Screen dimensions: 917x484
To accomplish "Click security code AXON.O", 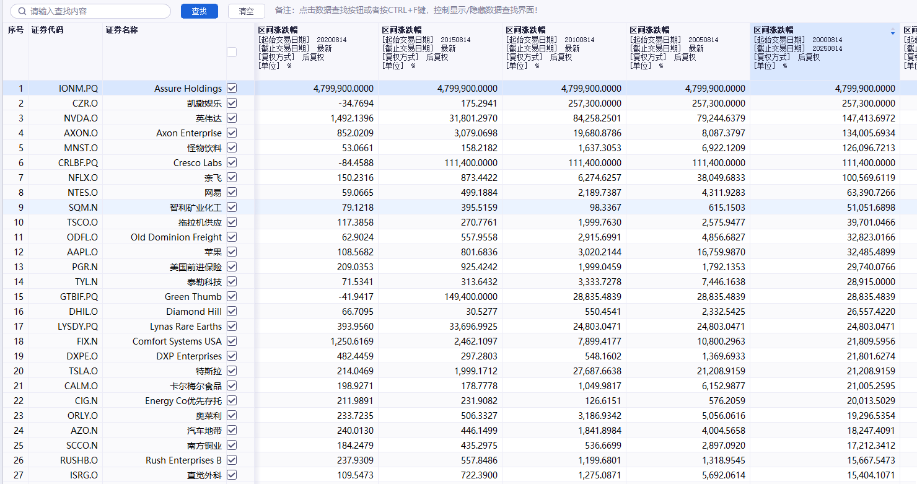I will pos(81,133).
